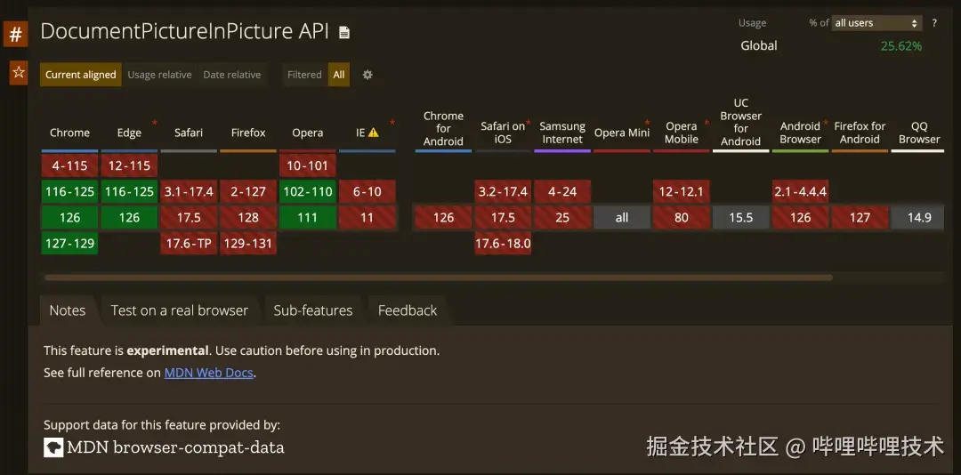The image size is (961, 475).
Task: Click the question mark help icon
Action: (x=934, y=23)
